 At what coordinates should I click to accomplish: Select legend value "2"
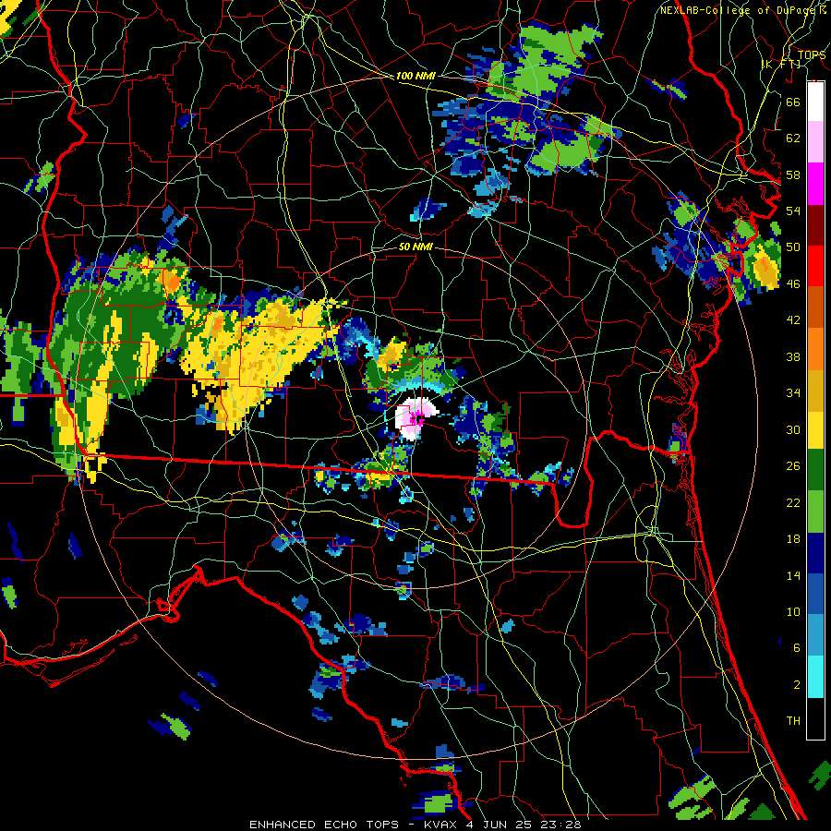pyautogui.click(x=797, y=685)
